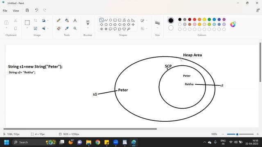Screen dimensions: 262x147
Task: Click the share icon at top right
Action: click(258, 10)
